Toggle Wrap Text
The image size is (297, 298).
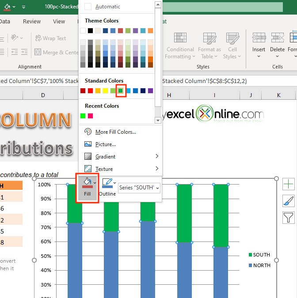point(51,38)
